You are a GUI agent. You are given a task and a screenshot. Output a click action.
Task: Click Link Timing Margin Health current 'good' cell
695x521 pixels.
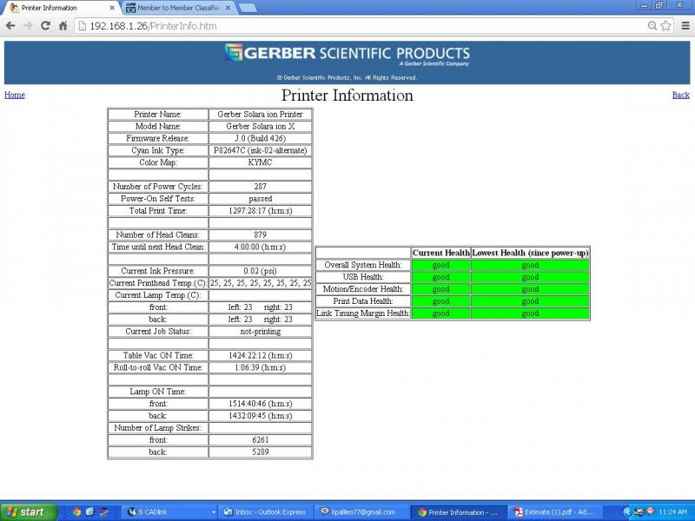tap(441, 313)
